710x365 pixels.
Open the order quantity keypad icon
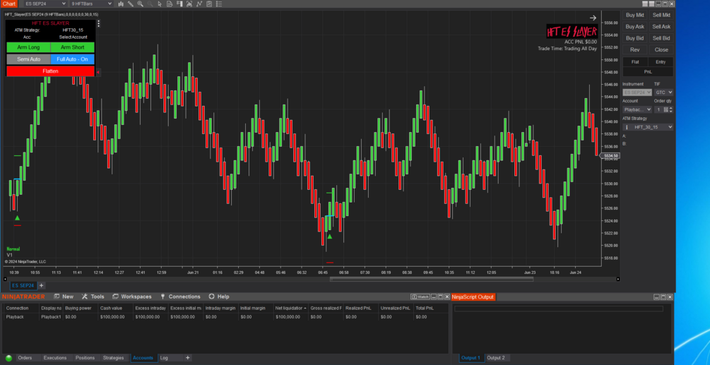point(665,109)
